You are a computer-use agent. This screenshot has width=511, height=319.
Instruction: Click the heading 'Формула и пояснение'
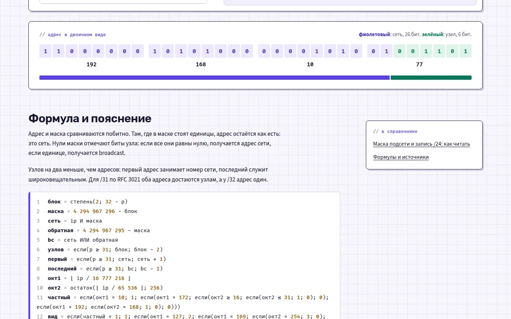(90, 118)
